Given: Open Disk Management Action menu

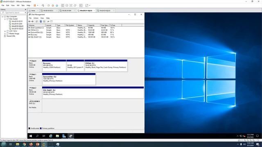Looking at the screenshot, I should click(x=36, y=18).
